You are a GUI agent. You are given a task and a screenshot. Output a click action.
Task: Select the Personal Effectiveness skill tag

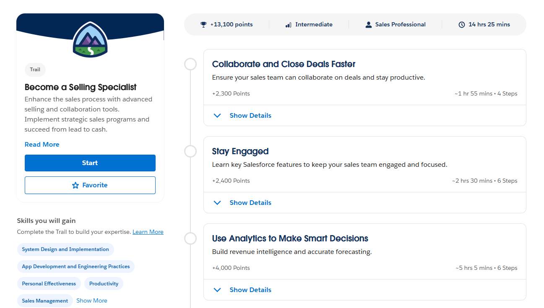pos(49,284)
